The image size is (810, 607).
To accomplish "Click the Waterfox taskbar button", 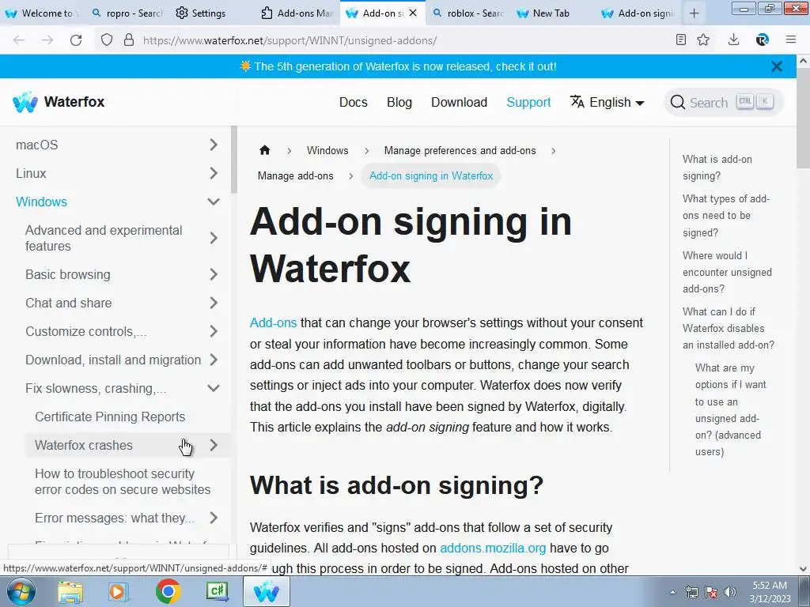I will [x=267, y=592].
